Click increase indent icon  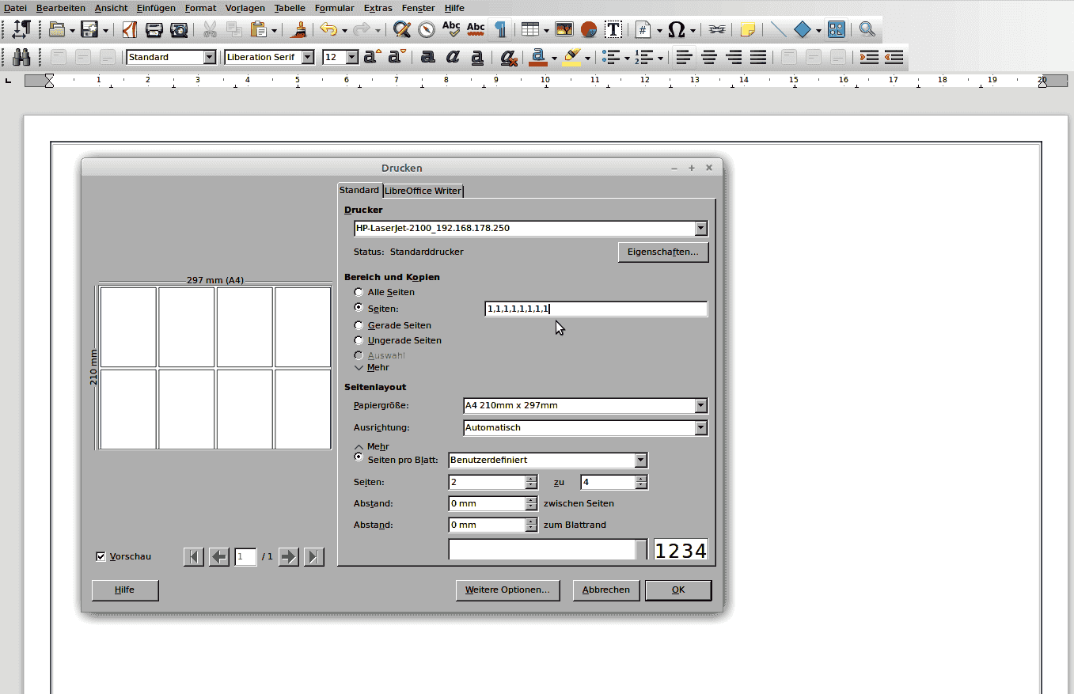click(x=869, y=57)
